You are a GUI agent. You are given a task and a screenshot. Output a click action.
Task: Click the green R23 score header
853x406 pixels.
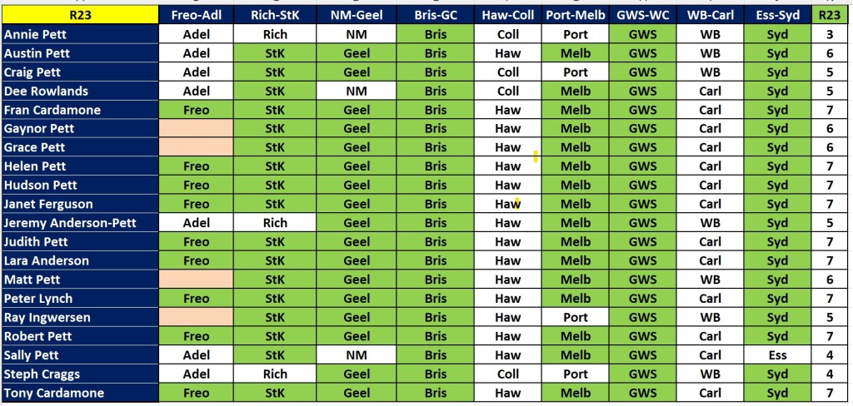point(830,15)
